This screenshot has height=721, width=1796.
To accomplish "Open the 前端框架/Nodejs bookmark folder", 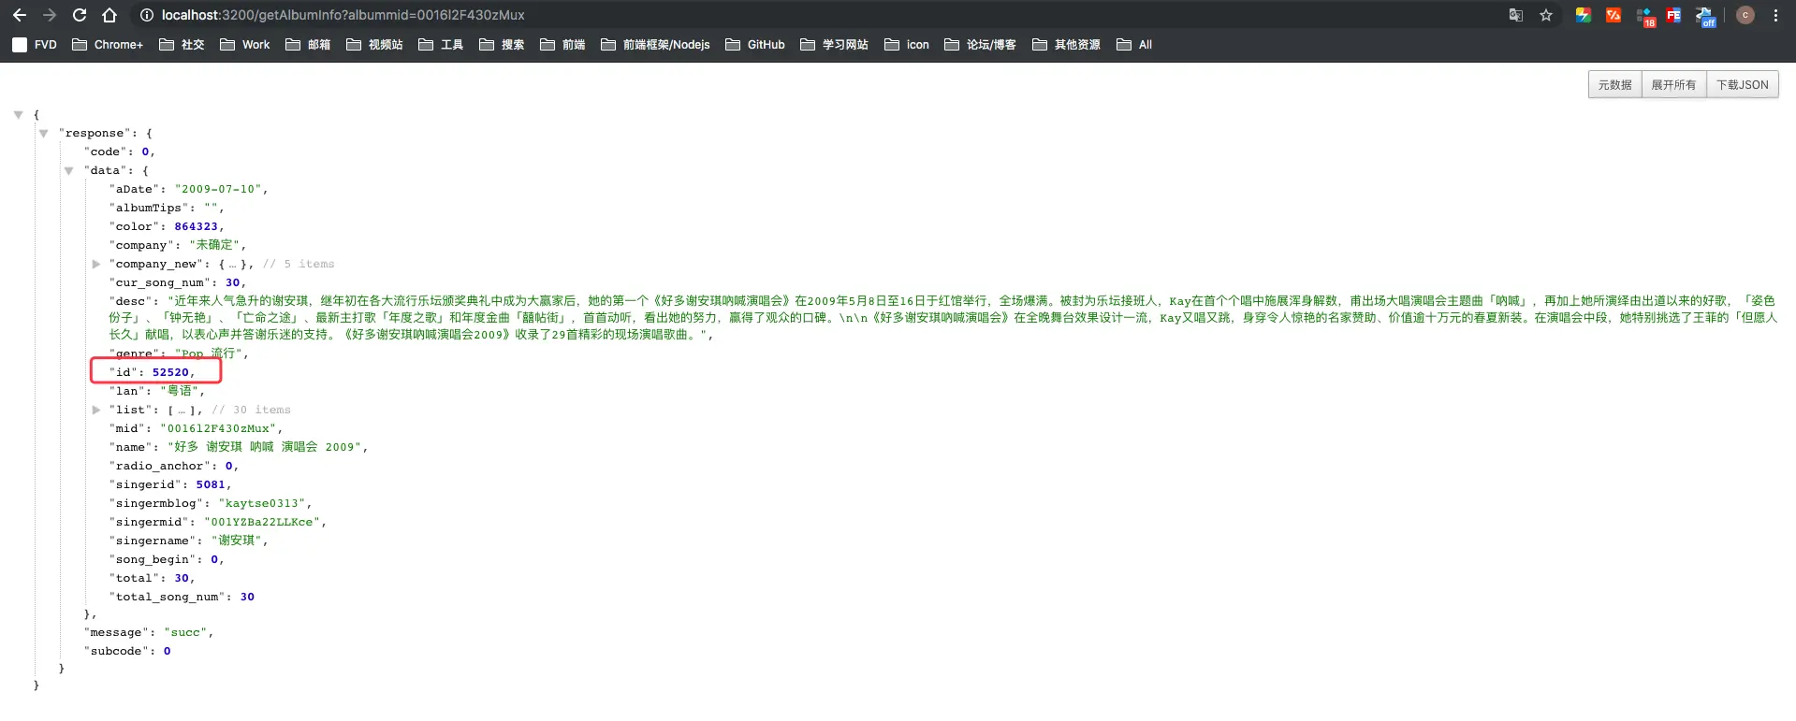I will tap(655, 44).
